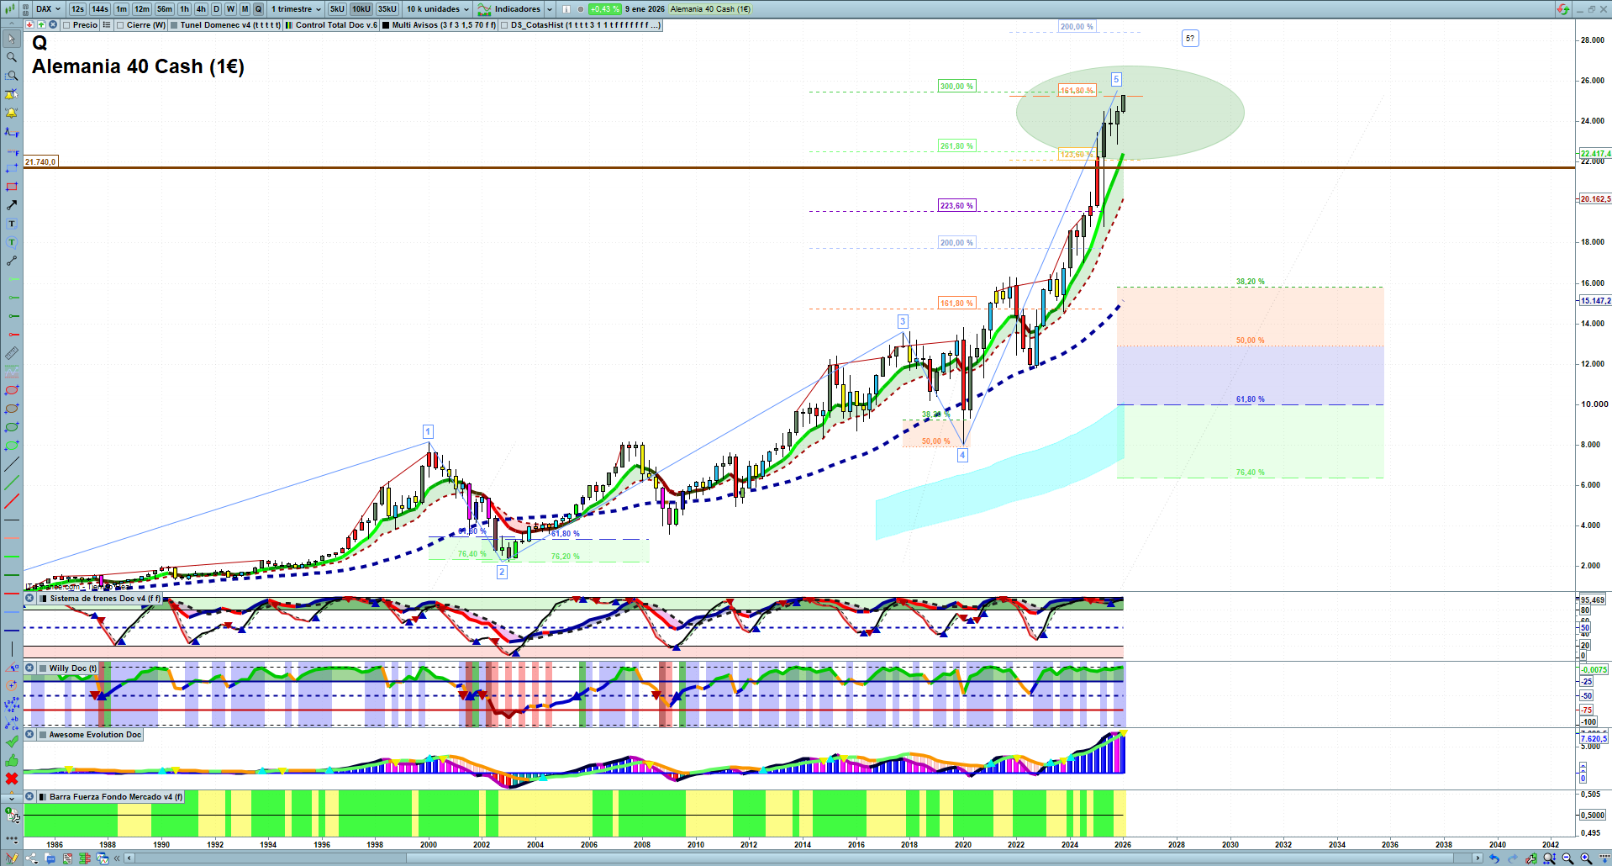Choose the black arrow drawing tool
1612x866 pixels.
pos(12,205)
